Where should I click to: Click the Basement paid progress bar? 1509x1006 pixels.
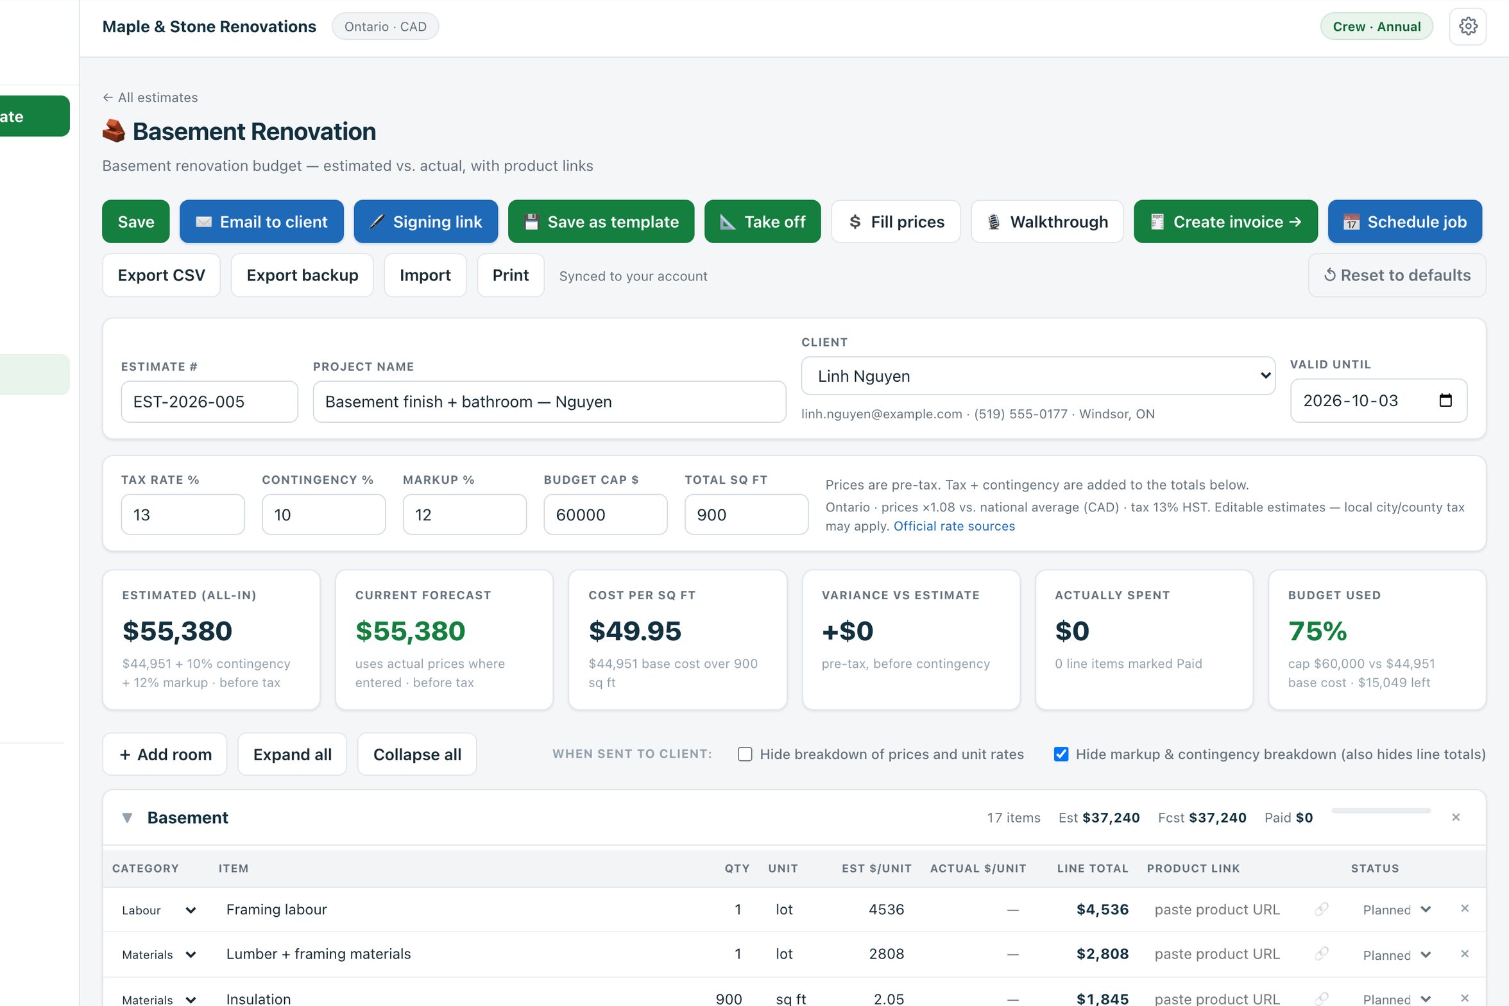1381,811
